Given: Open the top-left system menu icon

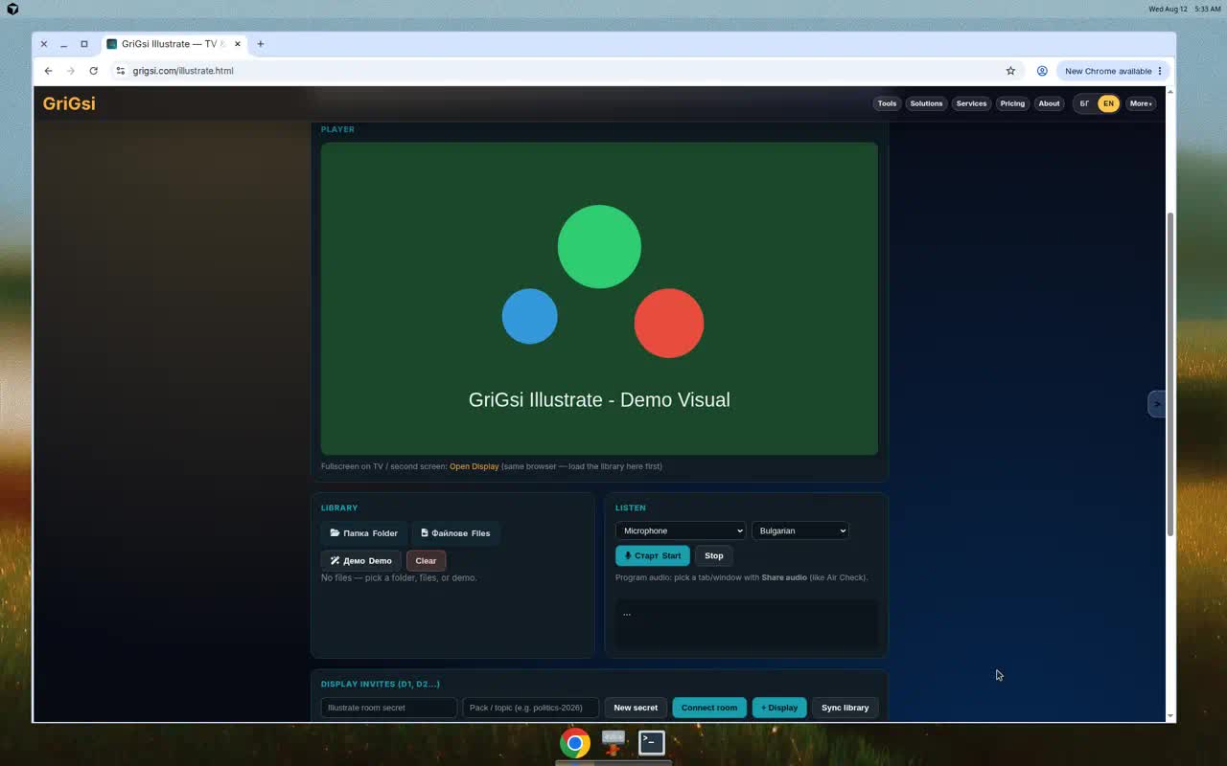Looking at the screenshot, I should [12, 9].
